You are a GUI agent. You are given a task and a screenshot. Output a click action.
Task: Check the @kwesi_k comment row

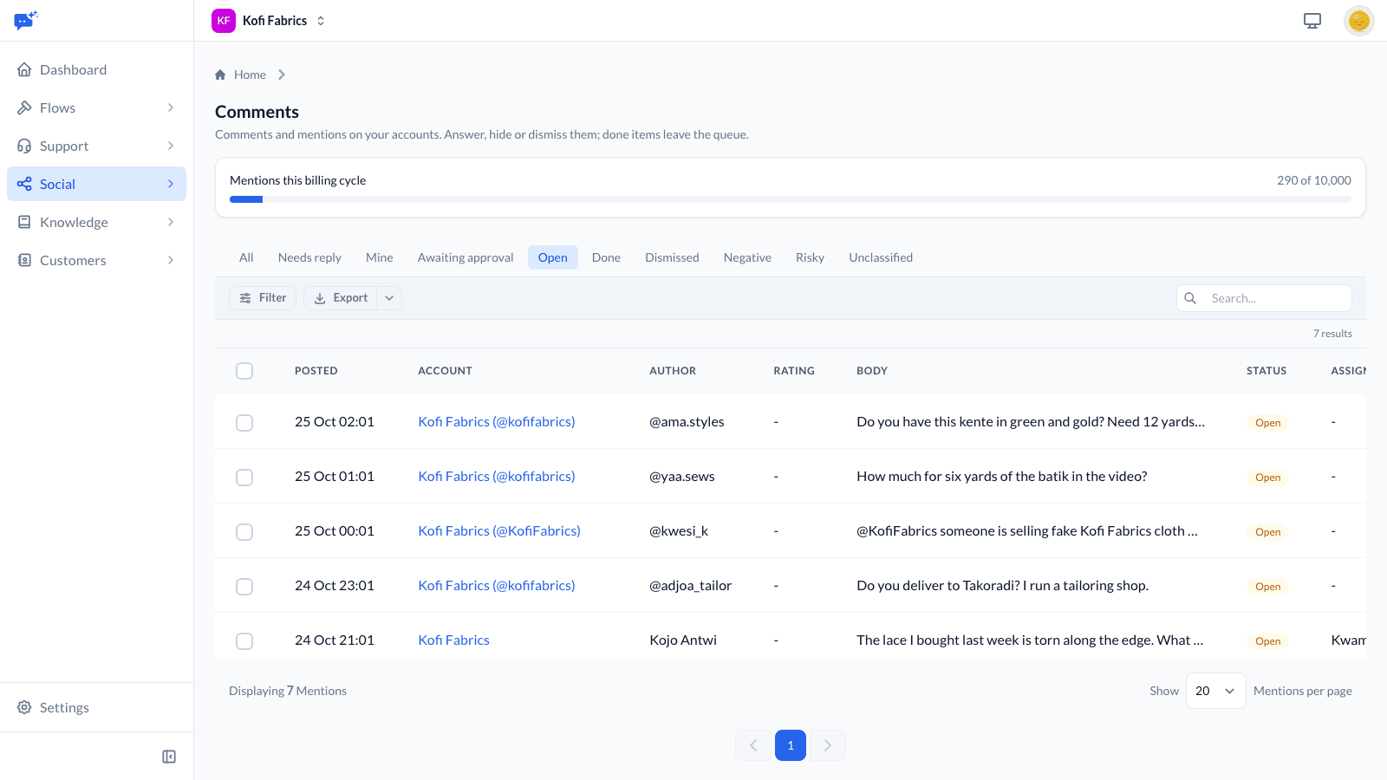click(x=244, y=532)
